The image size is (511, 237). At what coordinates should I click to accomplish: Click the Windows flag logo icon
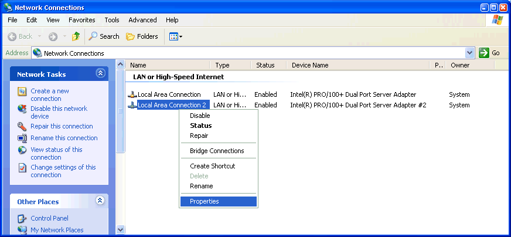point(497,20)
